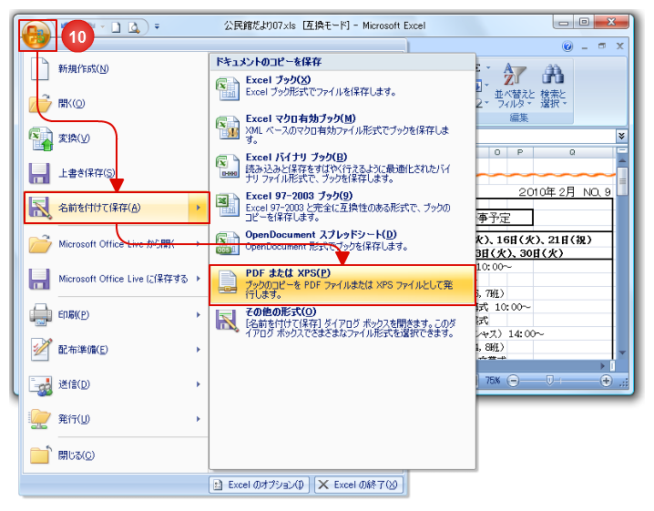The image size is (654, 511).
Task: Click the Excel の終了(X) button
Action: (359, 485)
